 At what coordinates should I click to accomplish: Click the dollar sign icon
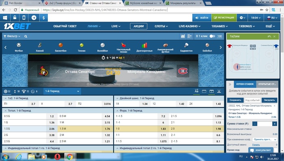point(44,18)
